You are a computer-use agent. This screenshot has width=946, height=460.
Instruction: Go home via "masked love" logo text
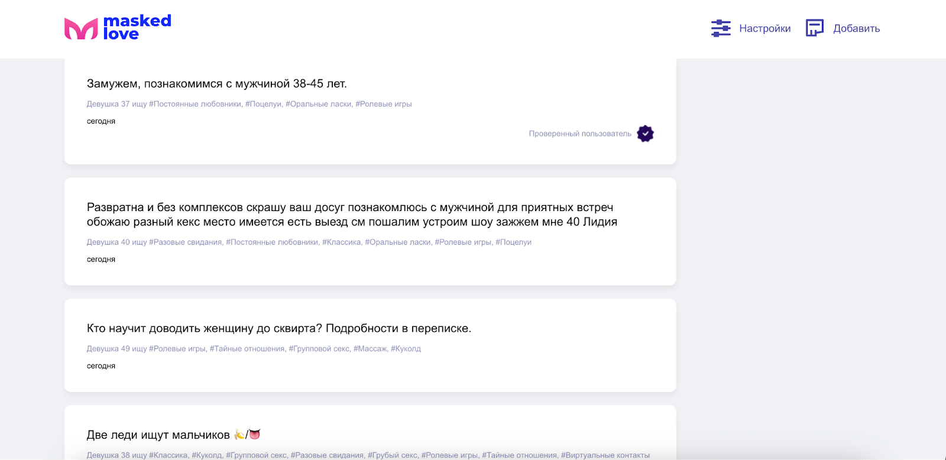click(137, 28)
